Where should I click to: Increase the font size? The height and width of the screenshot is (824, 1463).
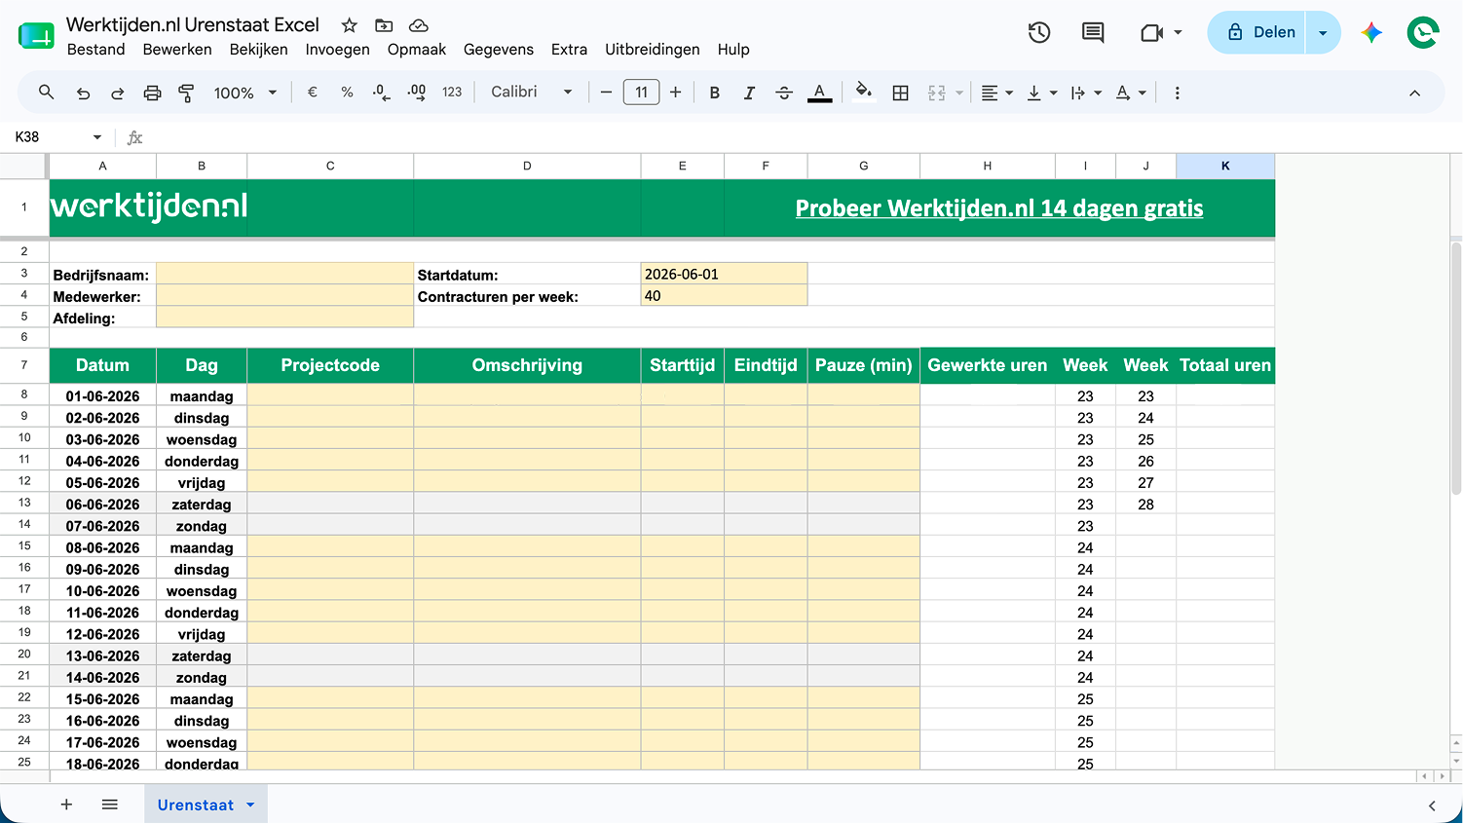675,93
